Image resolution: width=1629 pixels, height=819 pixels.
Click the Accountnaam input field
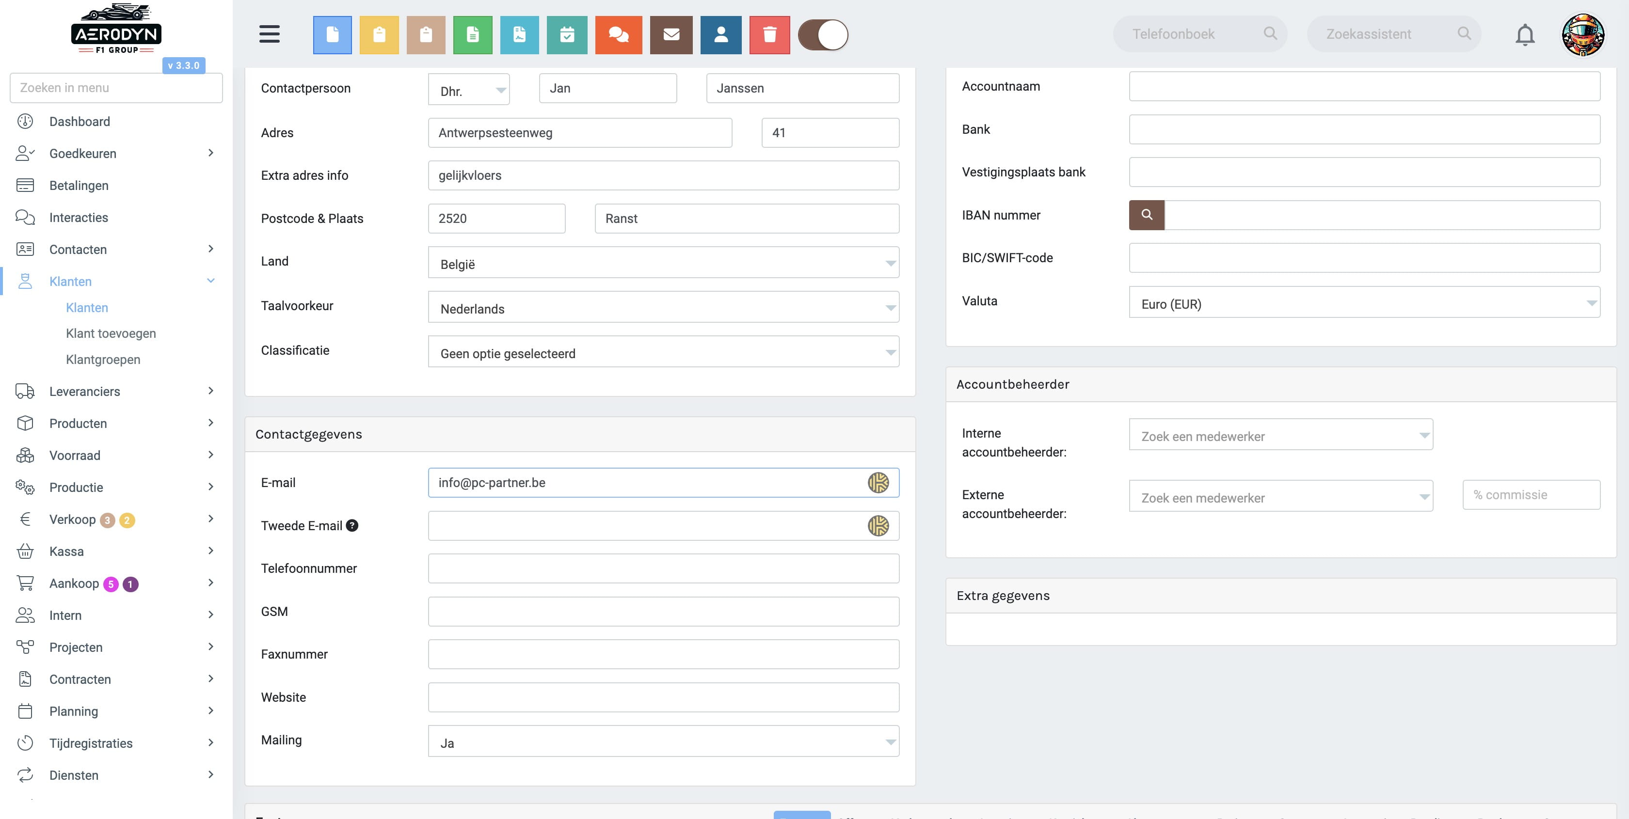(1365, 86)
